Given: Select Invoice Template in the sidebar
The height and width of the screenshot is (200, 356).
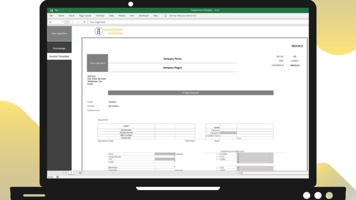Looking at the screenshot, I should click(x=59, y=56).
